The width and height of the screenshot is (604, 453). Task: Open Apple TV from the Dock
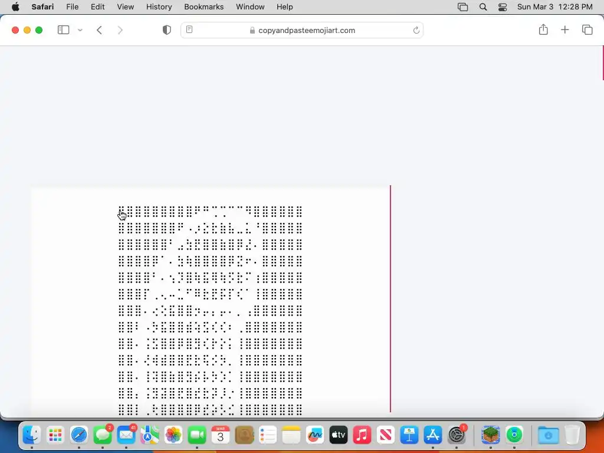pos(339,435)
